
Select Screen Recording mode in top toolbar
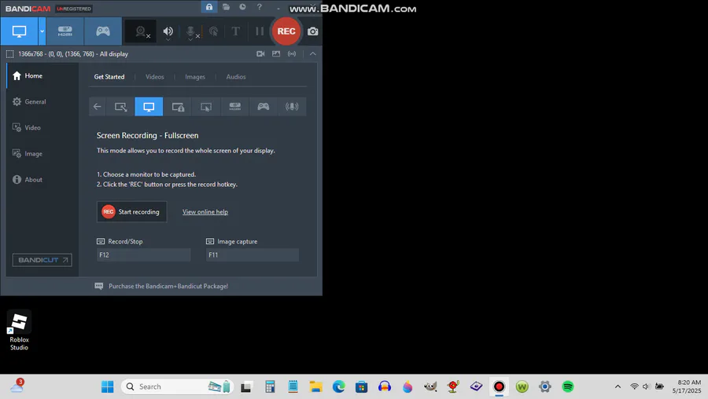19,31
